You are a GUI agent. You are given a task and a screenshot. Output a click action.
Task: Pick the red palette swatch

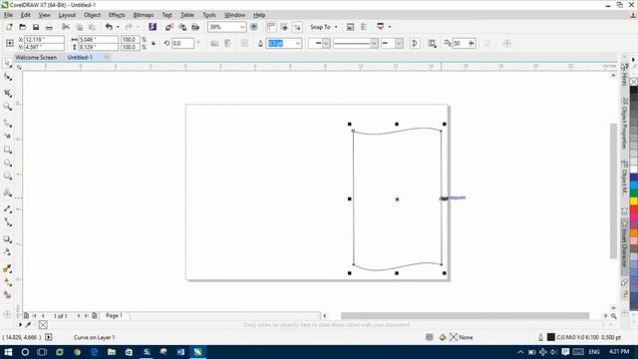pyautogui.click(x=634, y=209)
